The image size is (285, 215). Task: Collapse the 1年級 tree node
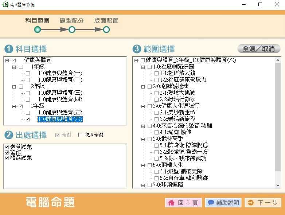[14, 67]
